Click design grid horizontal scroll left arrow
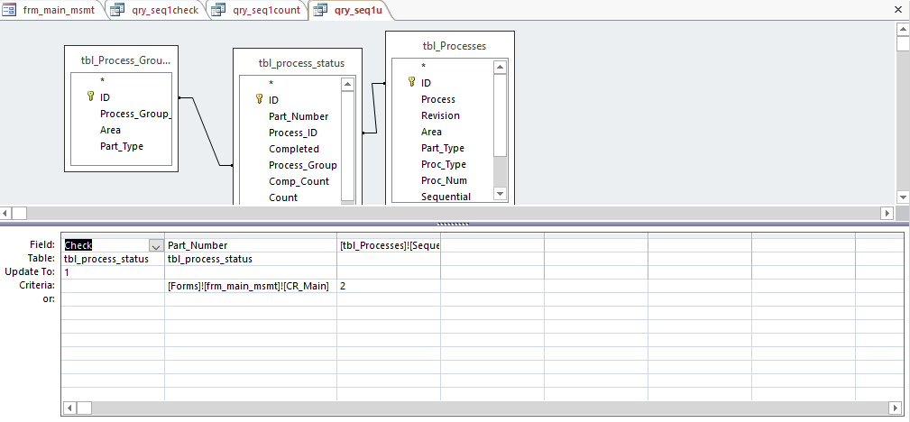910x422 pixels. (x=69, y=408)
